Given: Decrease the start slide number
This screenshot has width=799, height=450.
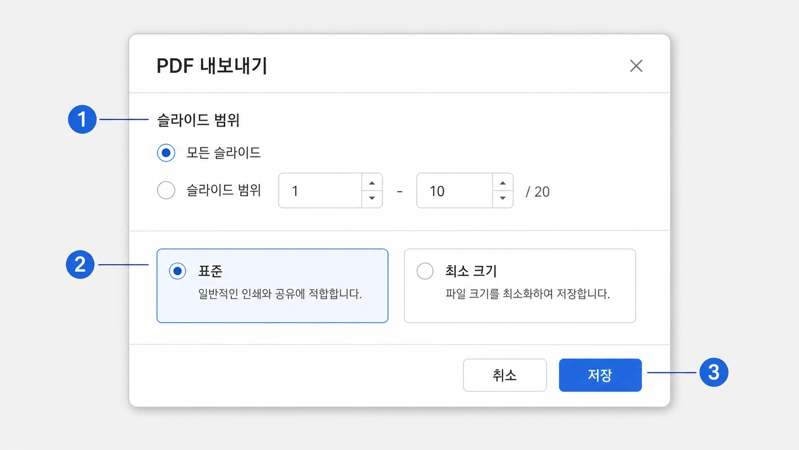Looking at the screenshot, I should (372, 198).
